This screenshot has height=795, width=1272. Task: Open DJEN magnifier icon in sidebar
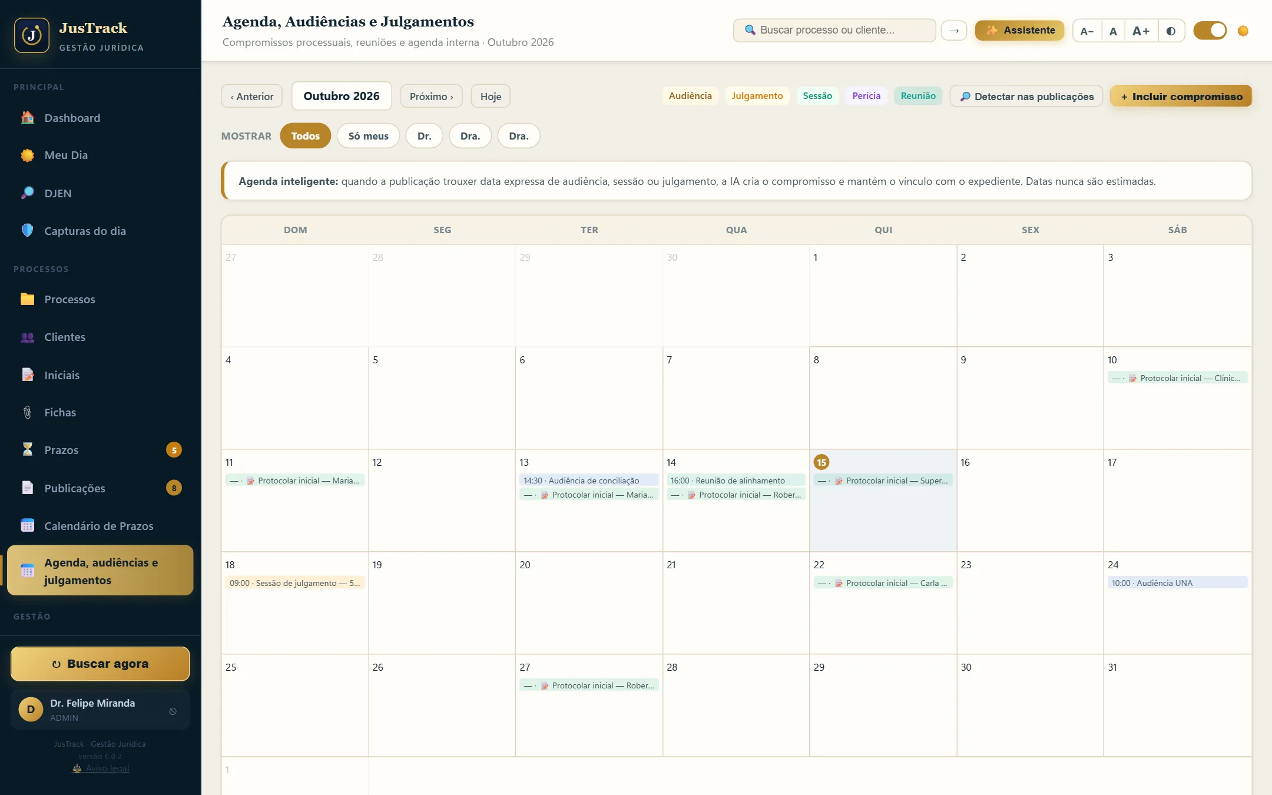pos(28,193)
